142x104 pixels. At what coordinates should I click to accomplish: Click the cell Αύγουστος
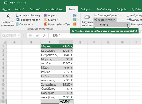pos(50,80)
